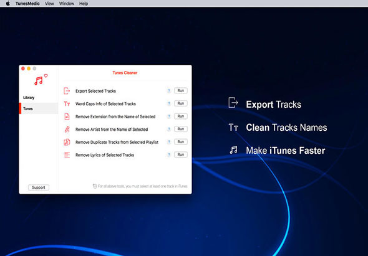
Task: Open help for Word Caps Info
Action: [169, 103]
